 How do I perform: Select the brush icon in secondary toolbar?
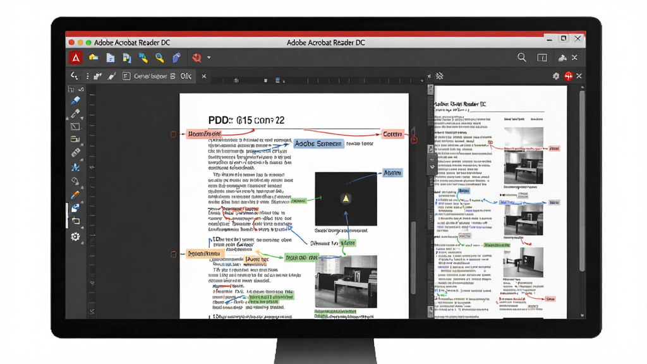[x=112, y=76]
